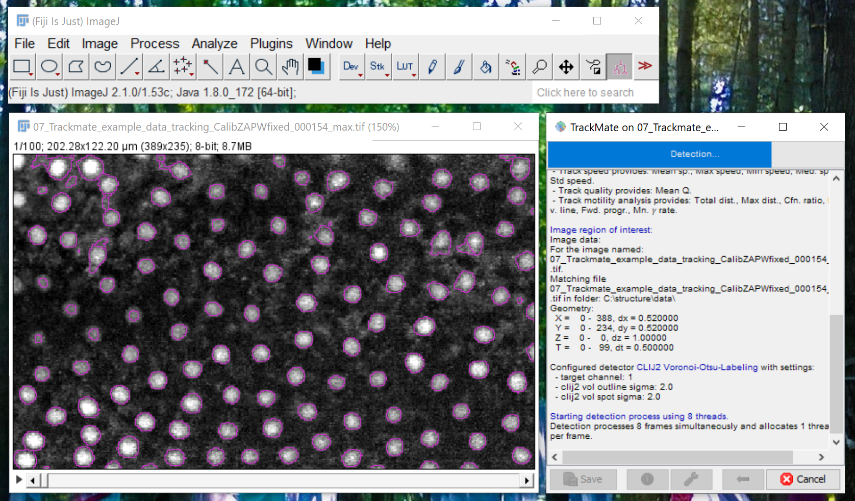Click 'CLIJ2 Voronoi-Otsu-Labeling' text in log
The height and width of the screenshot is (501, 855).
point(697,367)
